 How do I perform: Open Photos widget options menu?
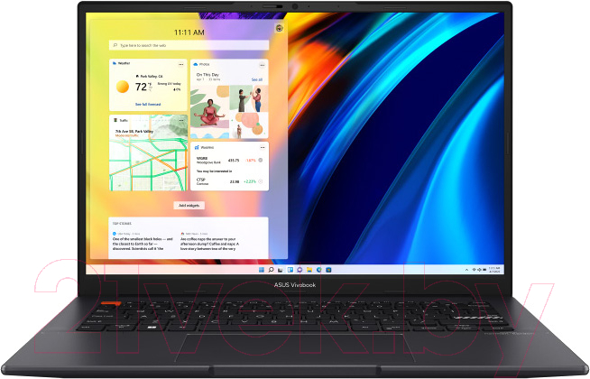point(263,65)
